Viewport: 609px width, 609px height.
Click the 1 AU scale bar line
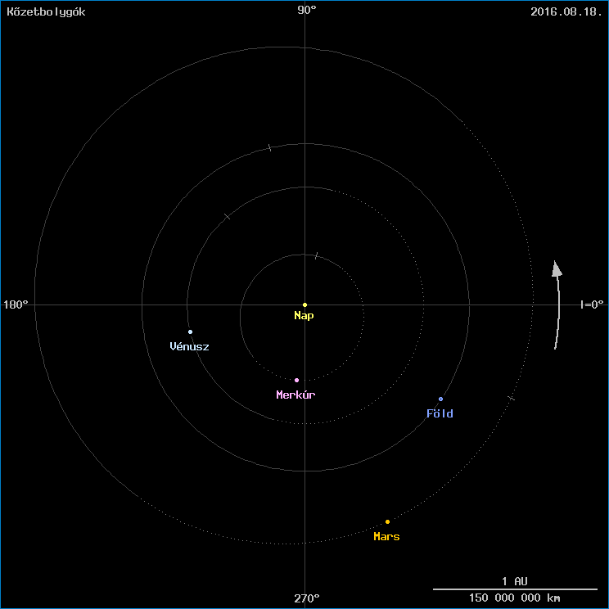coord(515,589)
